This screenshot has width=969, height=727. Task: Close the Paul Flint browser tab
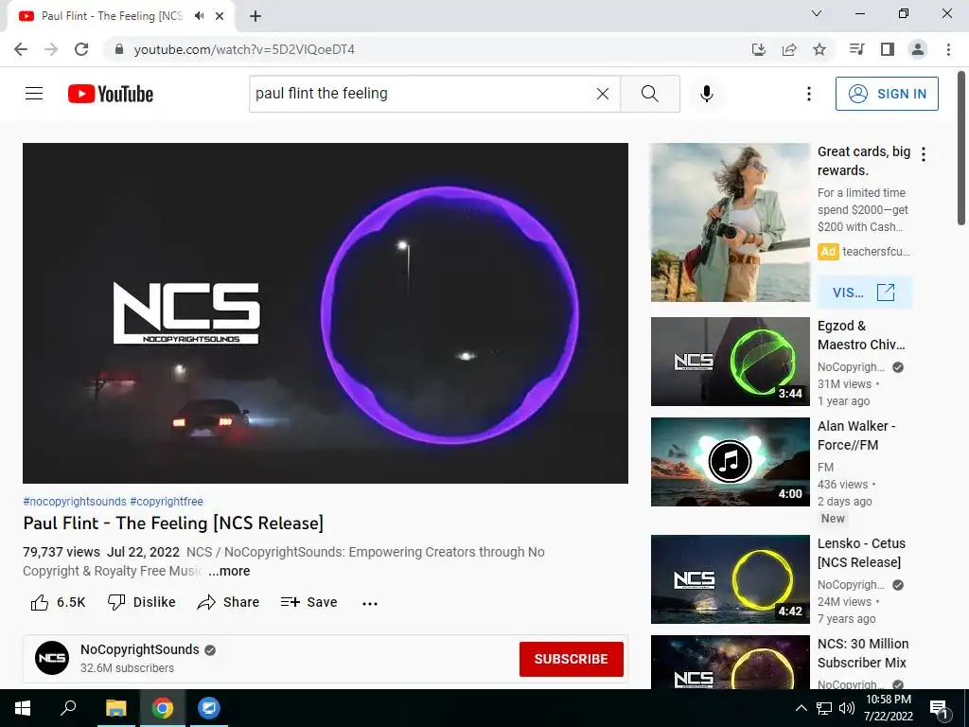220,16
